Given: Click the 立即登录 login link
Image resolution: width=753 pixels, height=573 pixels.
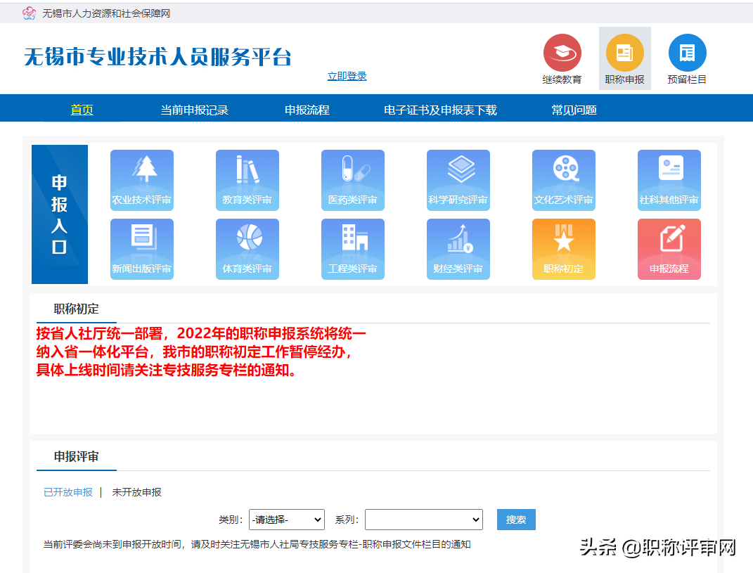Looking at the screenshot, I should pyautogui.click(x=346, y=76).
